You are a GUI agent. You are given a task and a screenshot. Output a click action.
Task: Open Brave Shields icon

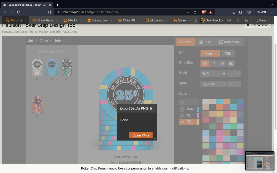click(204, 12)
